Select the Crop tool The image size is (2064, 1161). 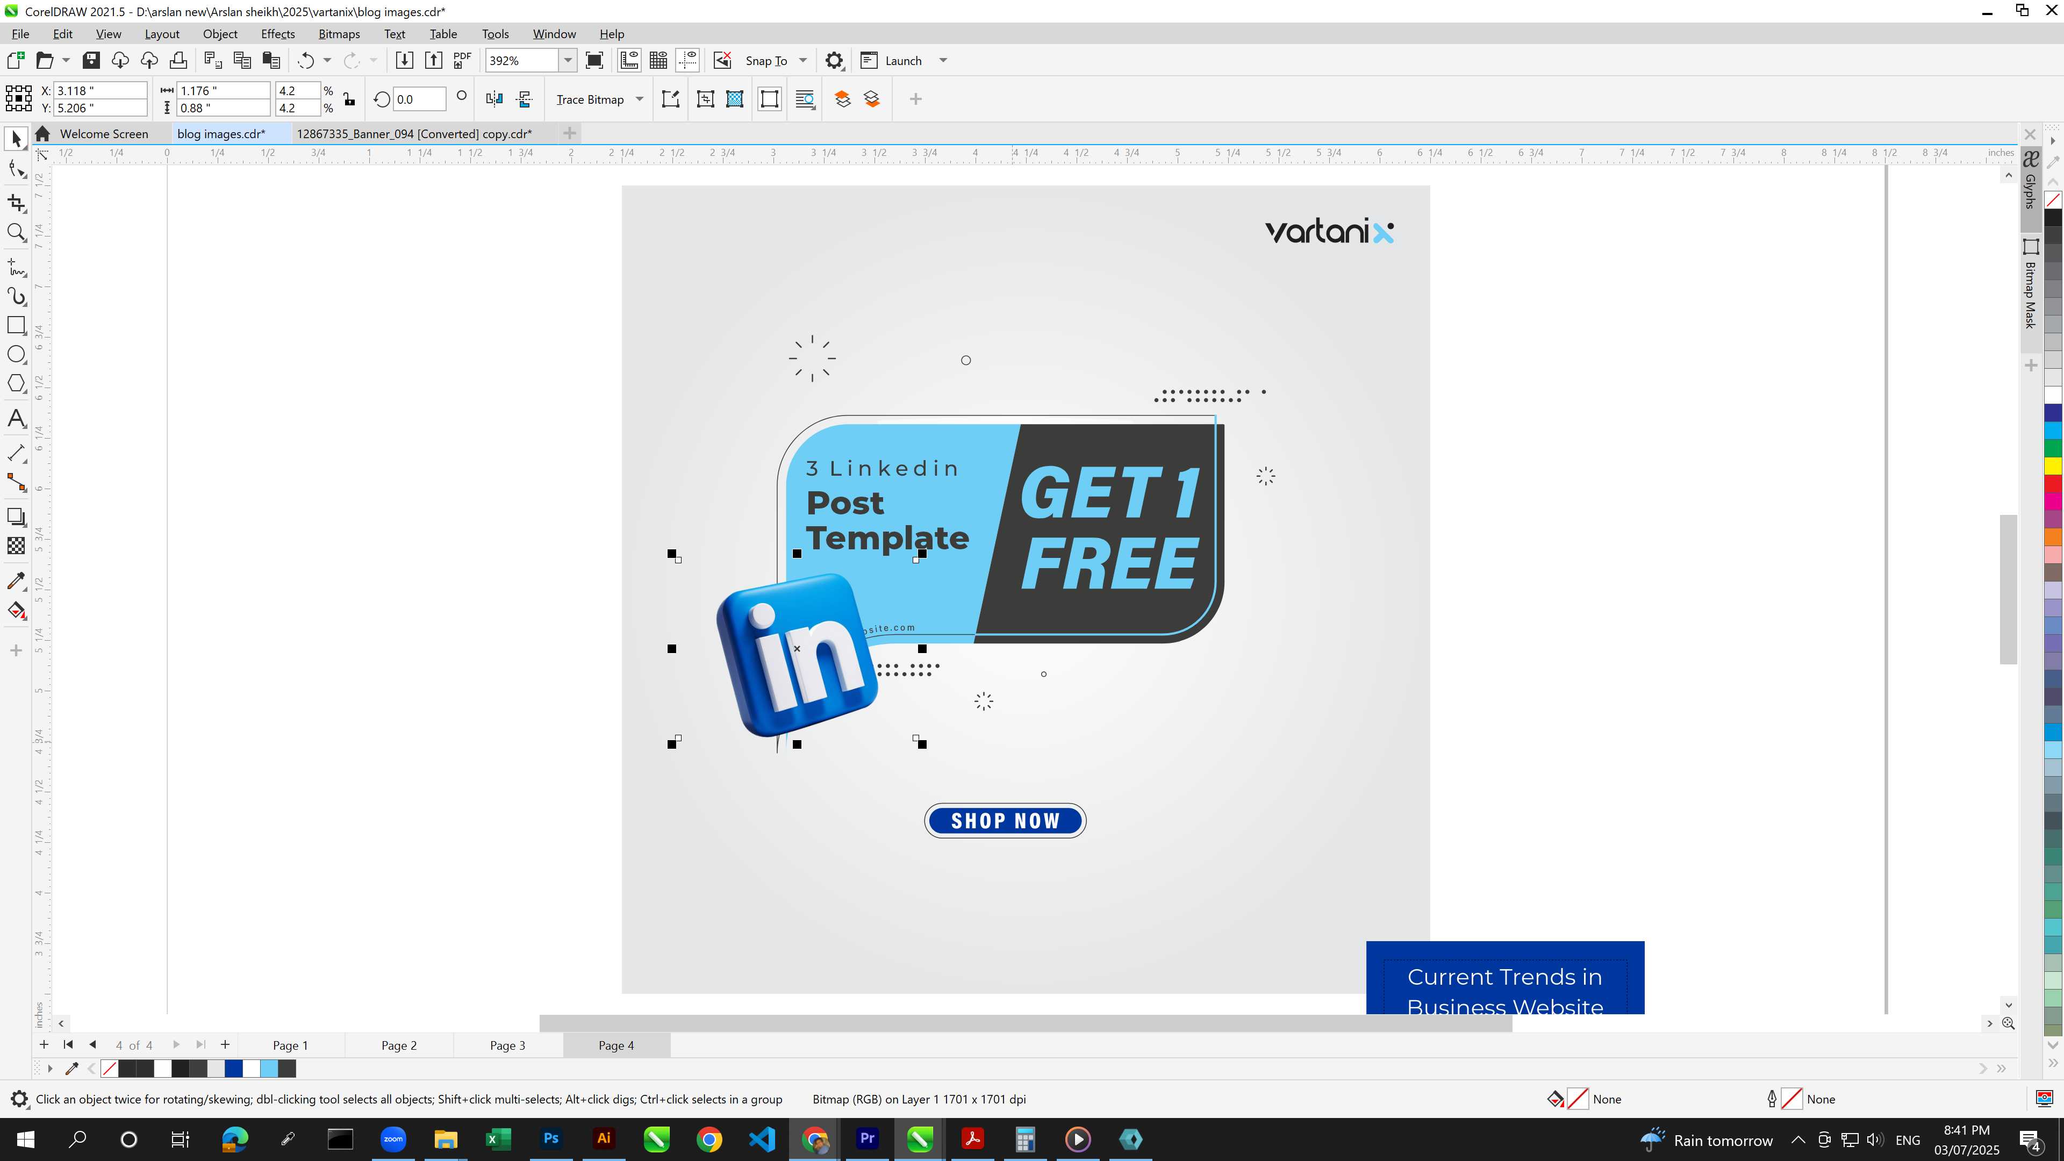[x=16, y=203]
